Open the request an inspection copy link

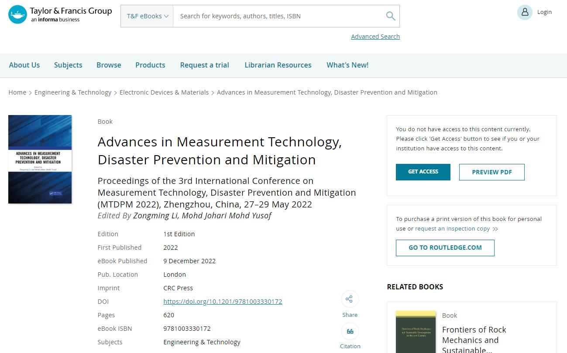(x=452, y=229)
